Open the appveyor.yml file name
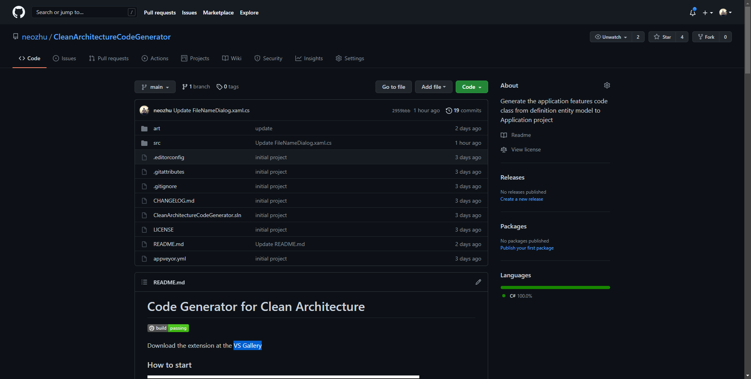Image resolution: width=751 pixels, height=379 pixels. [169, 259]
